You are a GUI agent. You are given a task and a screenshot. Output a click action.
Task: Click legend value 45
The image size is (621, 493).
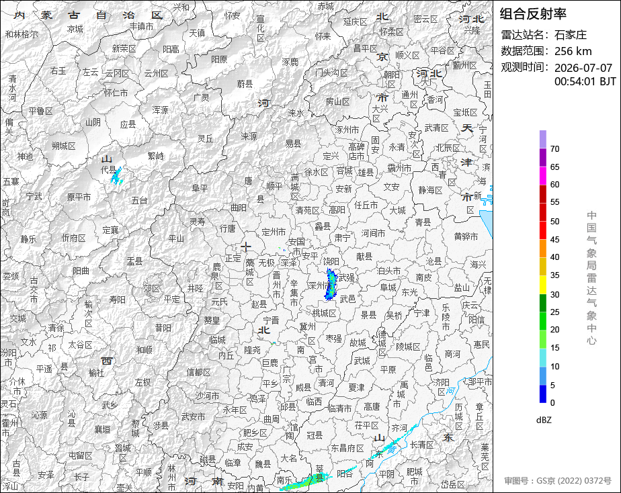pos(554,239)
